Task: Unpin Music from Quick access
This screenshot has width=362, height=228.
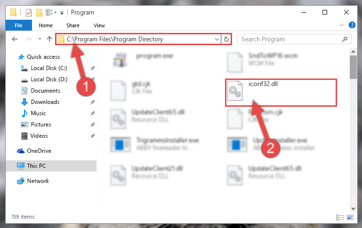Action: [93, 113]
